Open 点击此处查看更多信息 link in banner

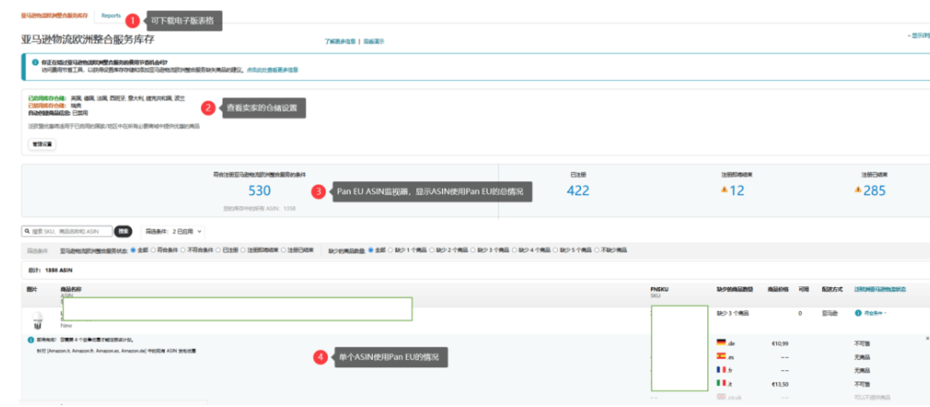273,69
